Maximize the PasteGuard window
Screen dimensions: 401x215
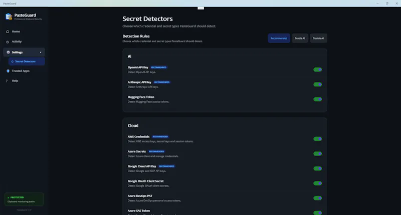[387, 3]
